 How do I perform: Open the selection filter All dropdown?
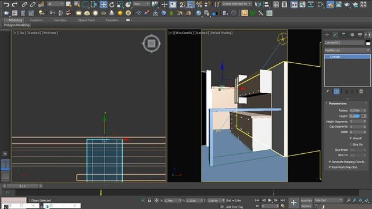tap(56, 4)
